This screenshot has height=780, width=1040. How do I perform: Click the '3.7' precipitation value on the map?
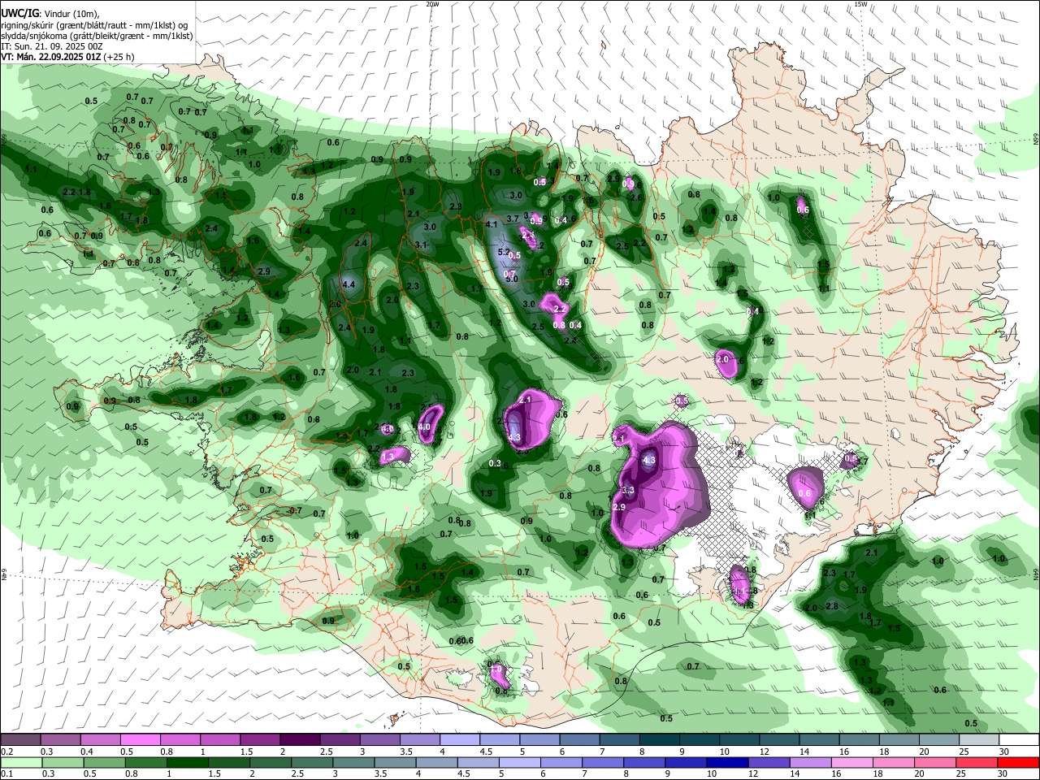point(513,219)
